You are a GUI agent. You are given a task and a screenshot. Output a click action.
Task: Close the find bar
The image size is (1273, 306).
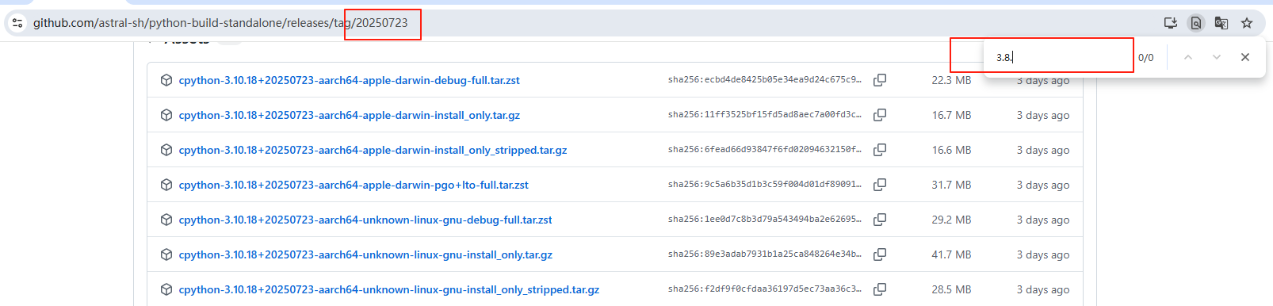(x=1245, y=57)
